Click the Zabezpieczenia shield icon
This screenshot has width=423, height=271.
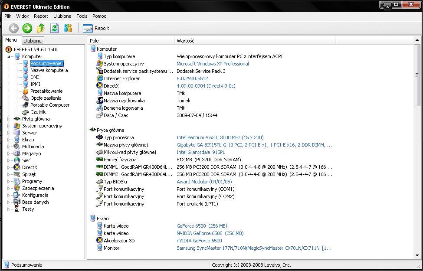click(x=17, y=188)
